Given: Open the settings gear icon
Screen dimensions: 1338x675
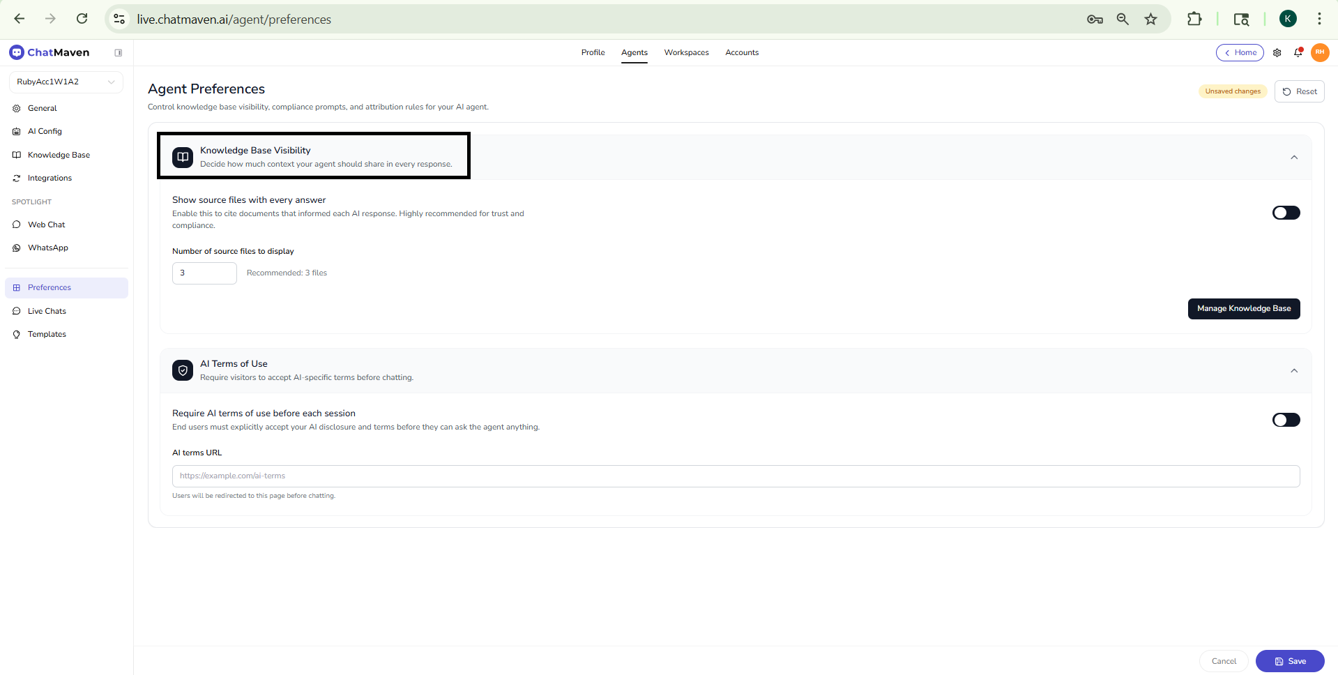Looking at the screenshot, I should click(1277, 53).
